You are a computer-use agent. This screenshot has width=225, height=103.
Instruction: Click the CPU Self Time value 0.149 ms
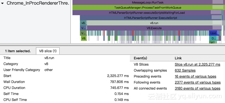(122, 100)
